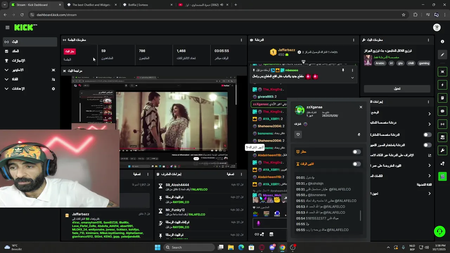Expand the الإنجازات sidebar section

coord(30,60)
